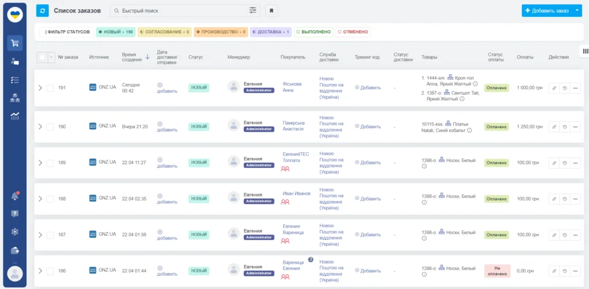Expand order 191 row details
The image size is (589, 289).
pos(40,88)
